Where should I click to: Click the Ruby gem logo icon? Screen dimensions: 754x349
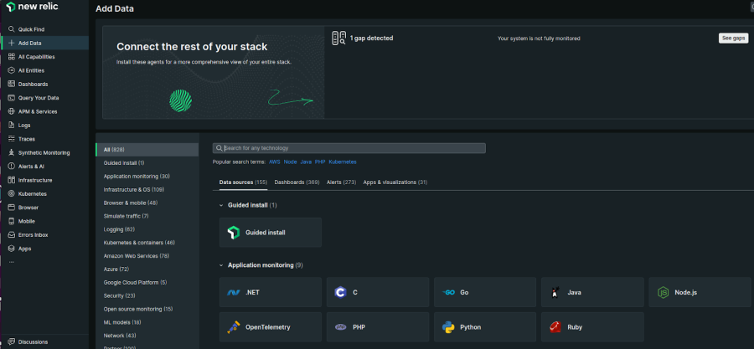tap(555, 327)
